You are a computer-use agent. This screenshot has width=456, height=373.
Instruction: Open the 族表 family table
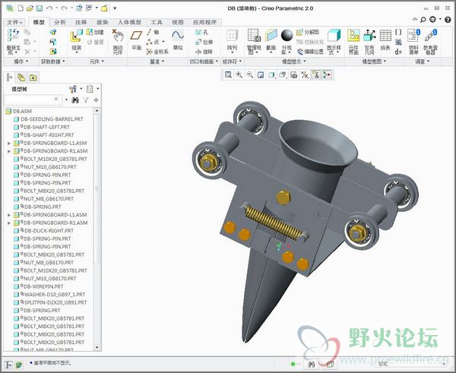[385, 40]
